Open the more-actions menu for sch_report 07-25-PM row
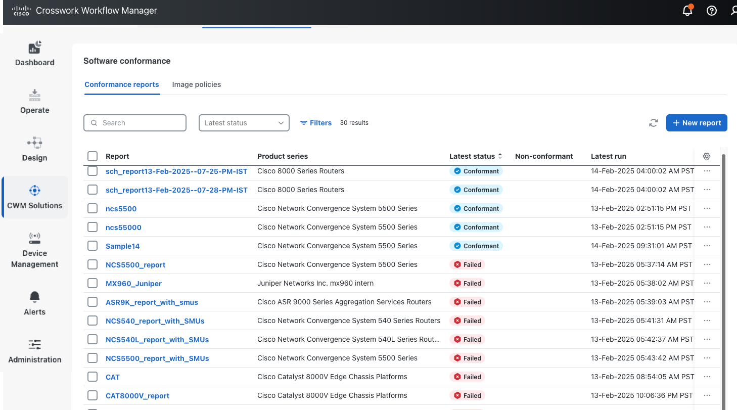This screenshot has width=737, height=410. (707, 171)
